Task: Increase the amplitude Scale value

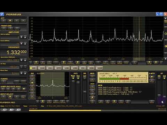Action: coord(25,43)
